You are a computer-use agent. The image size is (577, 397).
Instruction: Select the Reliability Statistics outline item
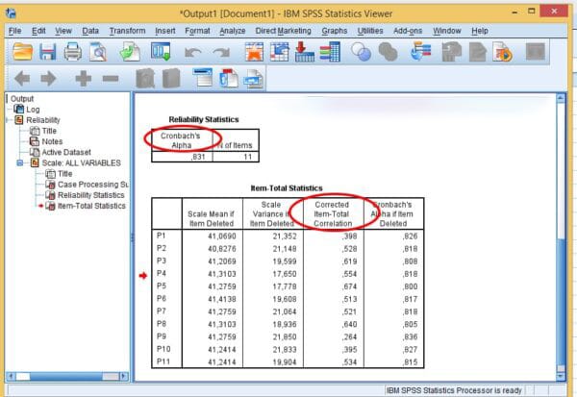(x=91, y=195)
